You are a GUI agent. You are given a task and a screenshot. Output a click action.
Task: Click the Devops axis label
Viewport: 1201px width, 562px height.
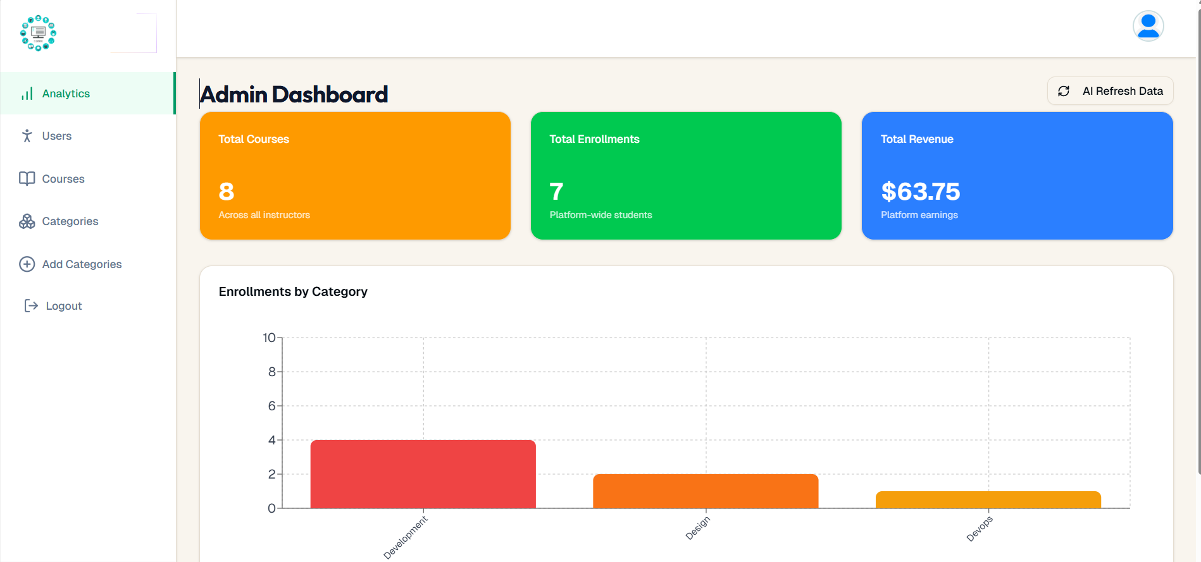pos(980,528)
